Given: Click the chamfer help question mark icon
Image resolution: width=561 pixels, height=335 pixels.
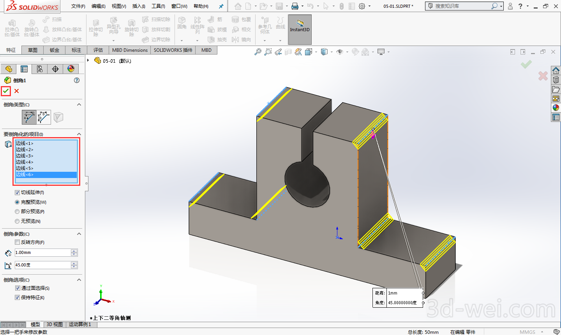Looking at the screenshot, I should pos(77,80).
